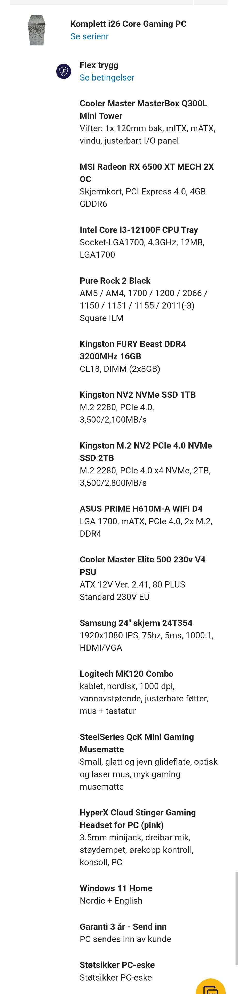
Task: Select Kingston FURY Beast DDR4 memory
Action: pyautogui.click(x=133, y=350)
